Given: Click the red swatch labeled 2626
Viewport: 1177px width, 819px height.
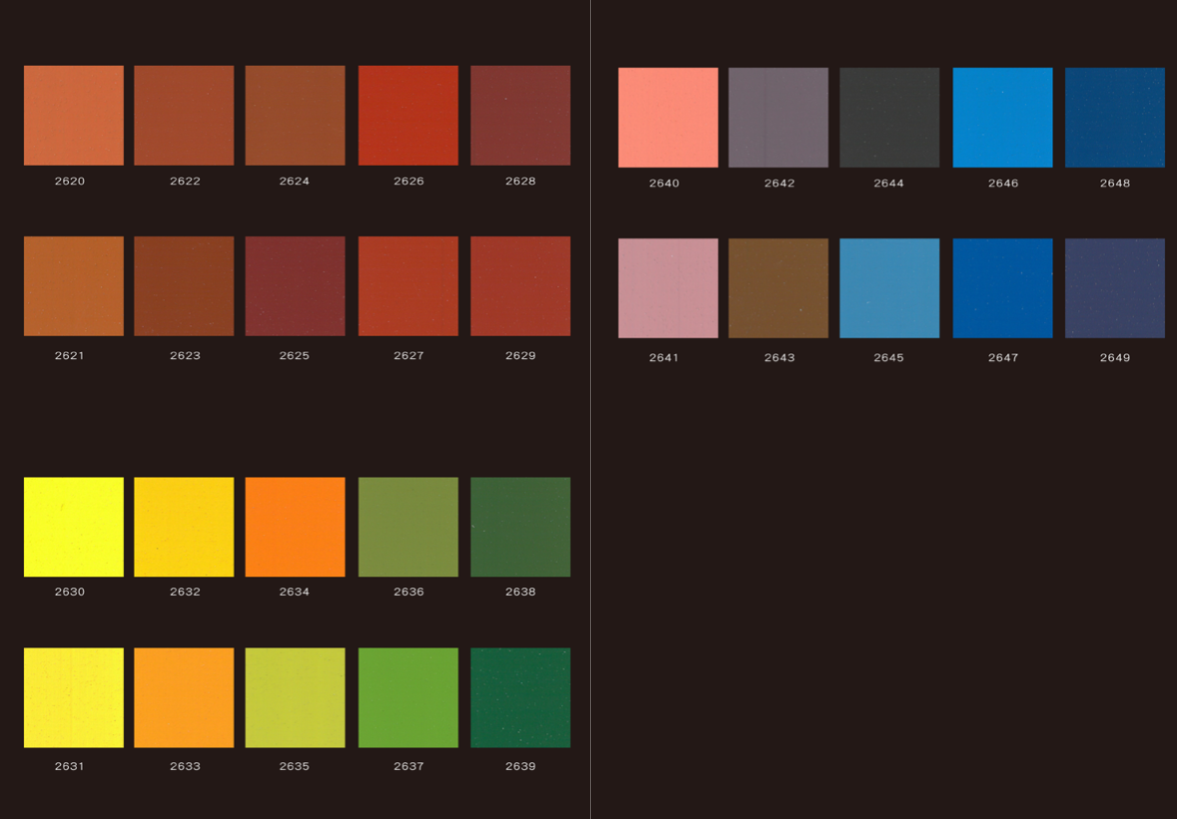Looking at the screenshot, I should point(408,116).
